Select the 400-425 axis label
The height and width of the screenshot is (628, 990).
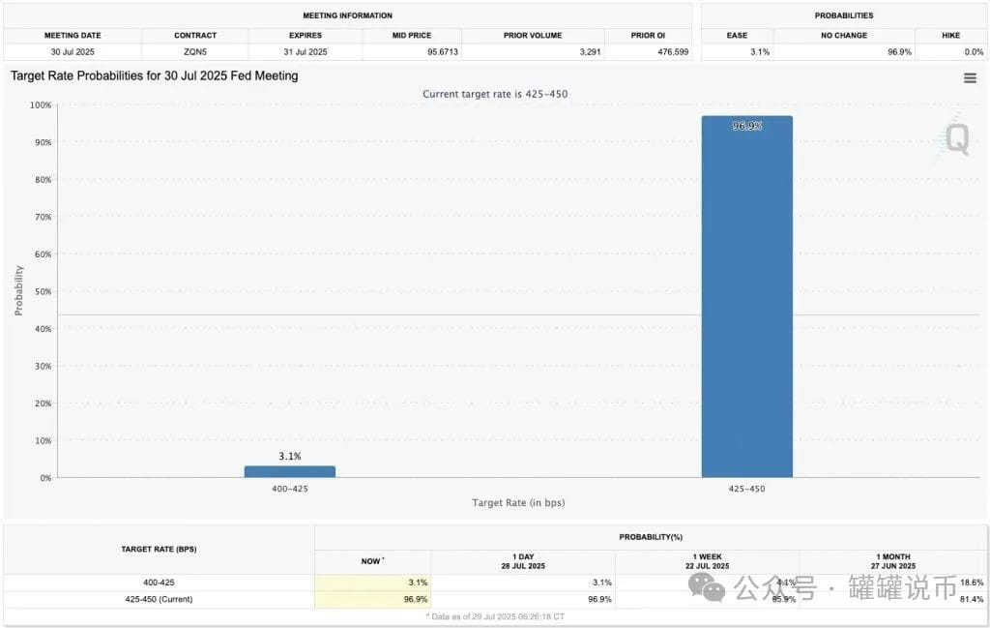pos(290,489)
